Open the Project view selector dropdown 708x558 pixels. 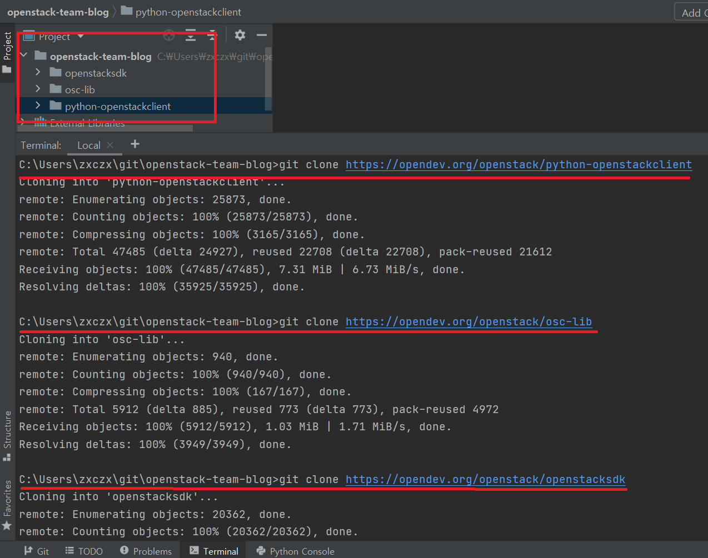(54, 37)
